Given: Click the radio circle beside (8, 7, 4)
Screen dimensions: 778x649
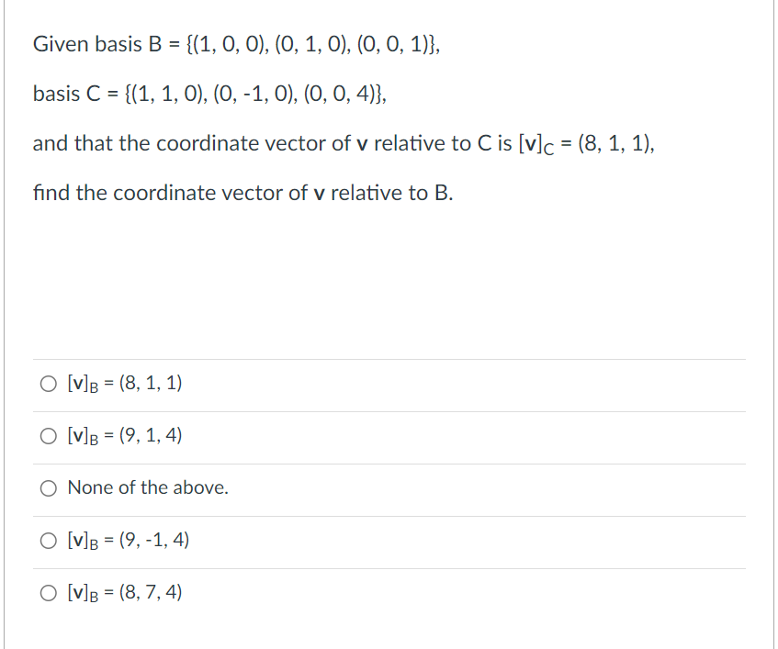Looking at the screenshot, I should coord(47,592).
